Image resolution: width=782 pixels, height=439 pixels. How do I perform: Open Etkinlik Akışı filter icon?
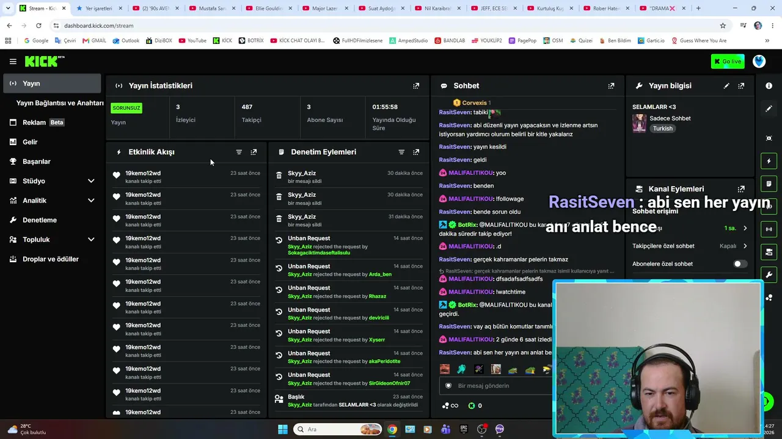click(239, 152)
